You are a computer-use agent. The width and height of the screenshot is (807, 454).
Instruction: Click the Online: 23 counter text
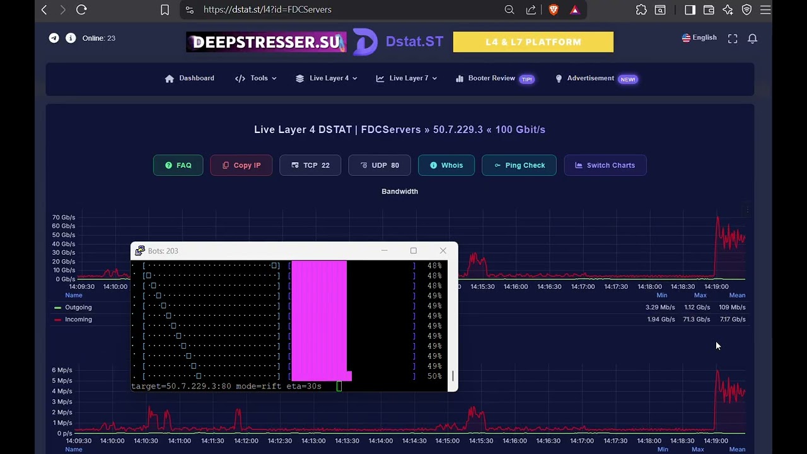(x=98, y=38)
